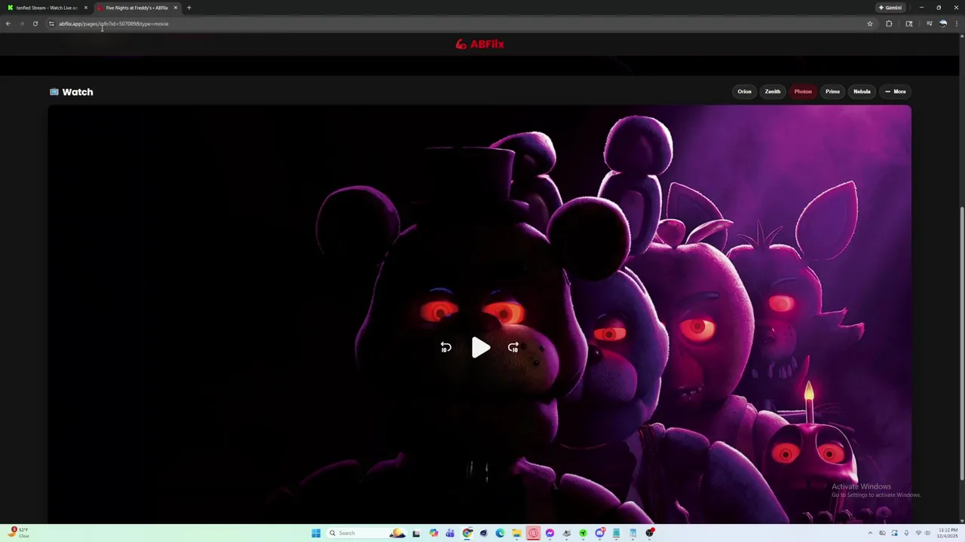This screenshot has width=965, height=542.
Task: Click the ABFlix logo
Action: (x=479, y=44)
